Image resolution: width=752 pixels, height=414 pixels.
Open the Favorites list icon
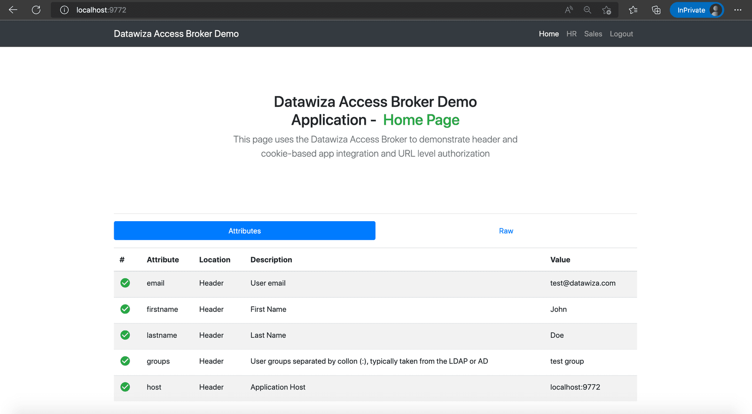tap(633, 10)
